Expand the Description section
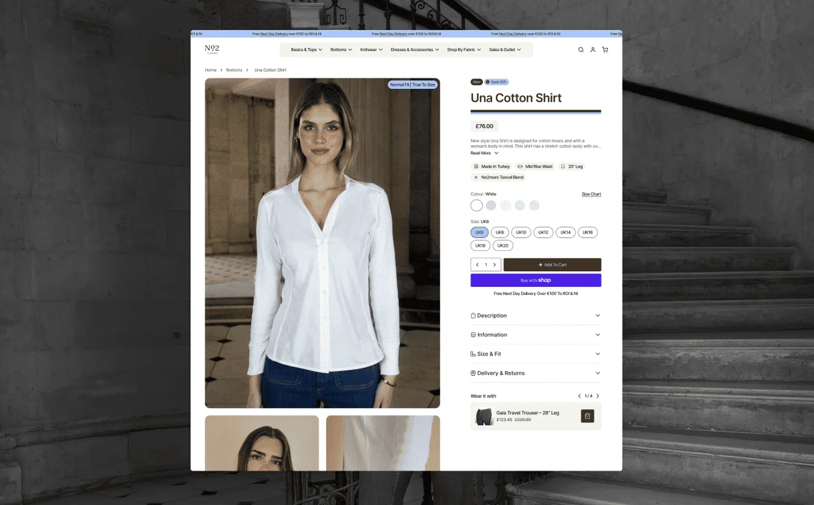 [536, 316]
